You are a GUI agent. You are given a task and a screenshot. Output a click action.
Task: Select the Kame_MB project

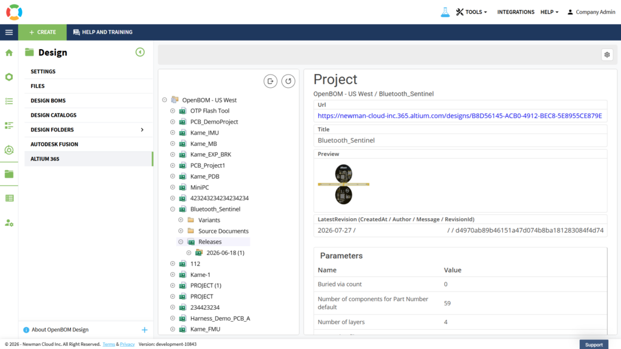(203, 144)
